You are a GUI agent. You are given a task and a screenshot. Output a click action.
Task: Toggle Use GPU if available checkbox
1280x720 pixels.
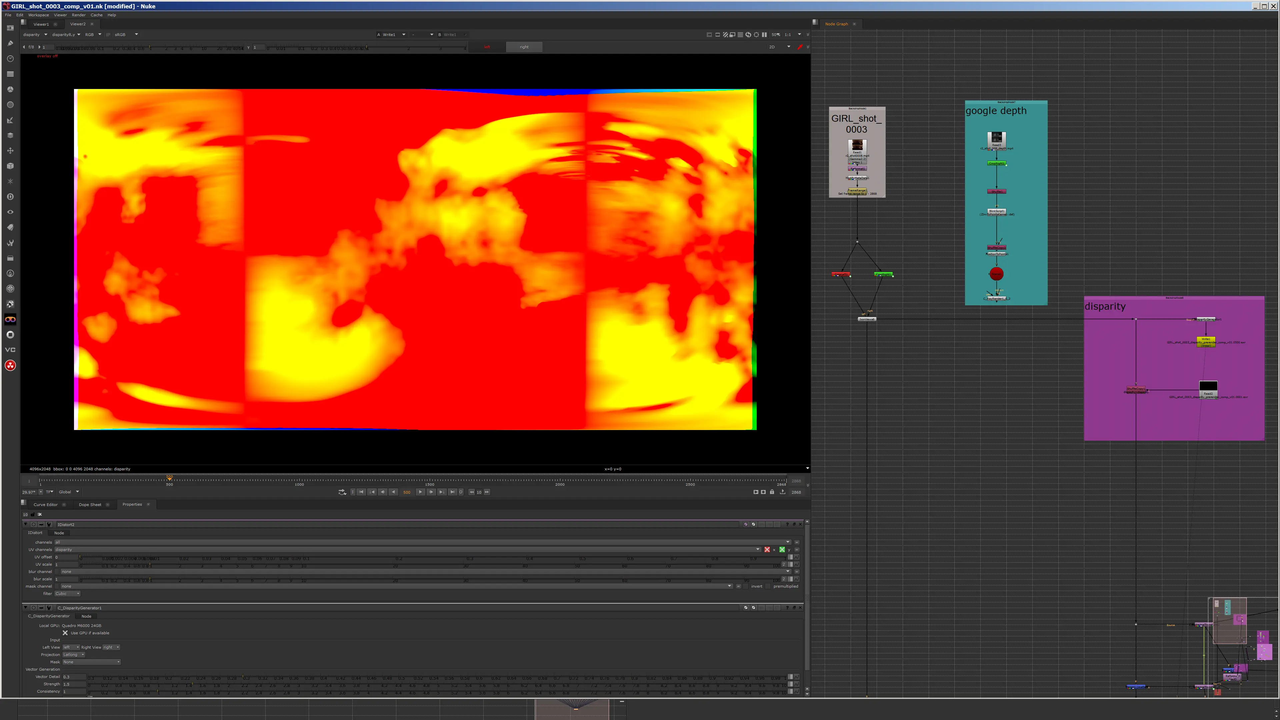[65, 633]
